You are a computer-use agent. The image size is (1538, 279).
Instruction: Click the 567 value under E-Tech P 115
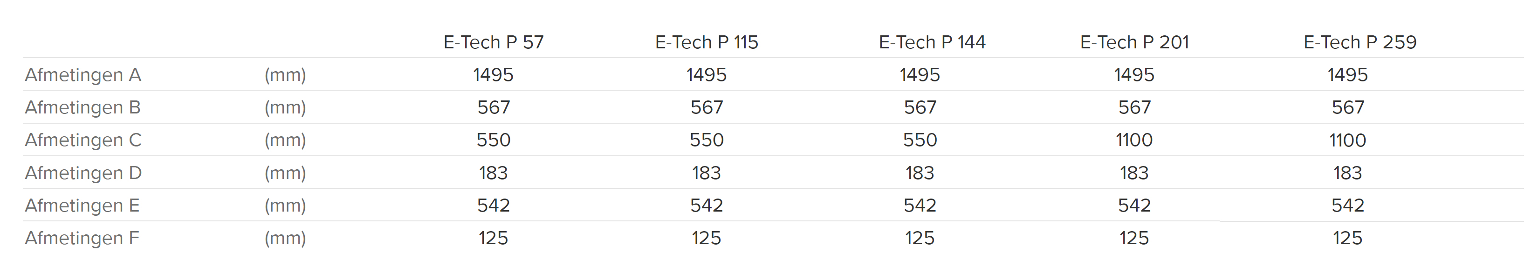[707, 107]
